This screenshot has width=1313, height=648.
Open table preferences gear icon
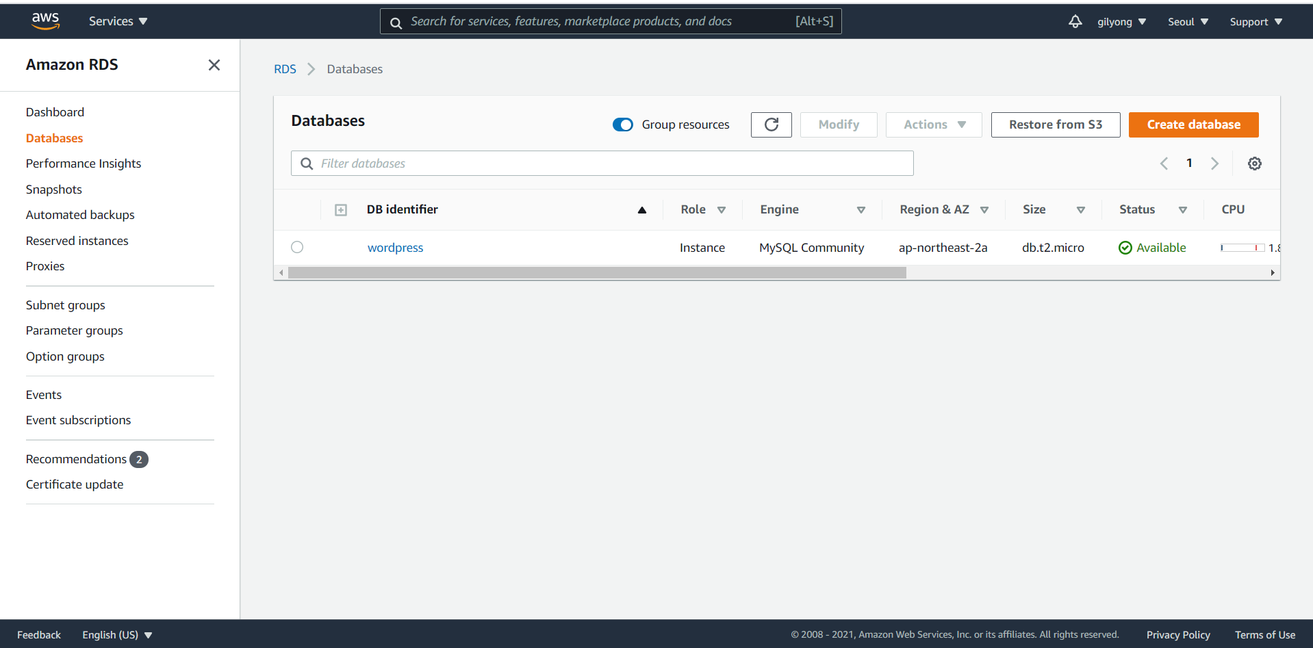(x=1255, y=164)
